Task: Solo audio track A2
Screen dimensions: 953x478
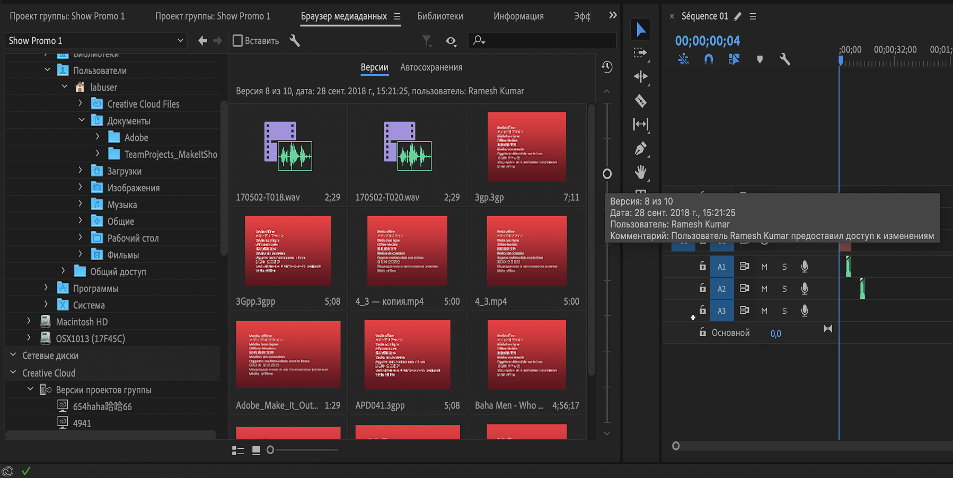Action: click(x=784, y=289)
